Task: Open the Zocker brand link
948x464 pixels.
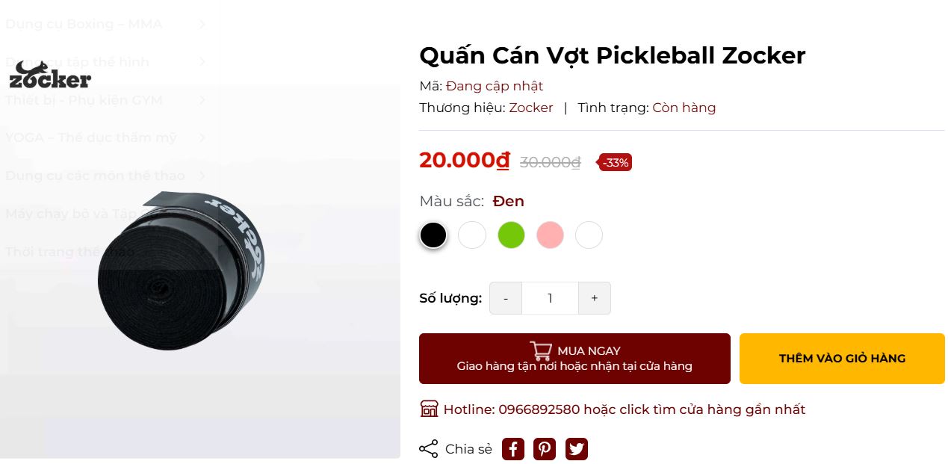Action: pos(531,108)
